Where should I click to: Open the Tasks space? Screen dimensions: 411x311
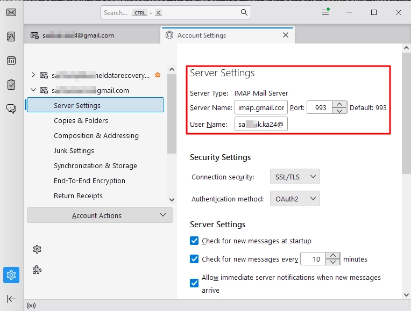[11, 84]
